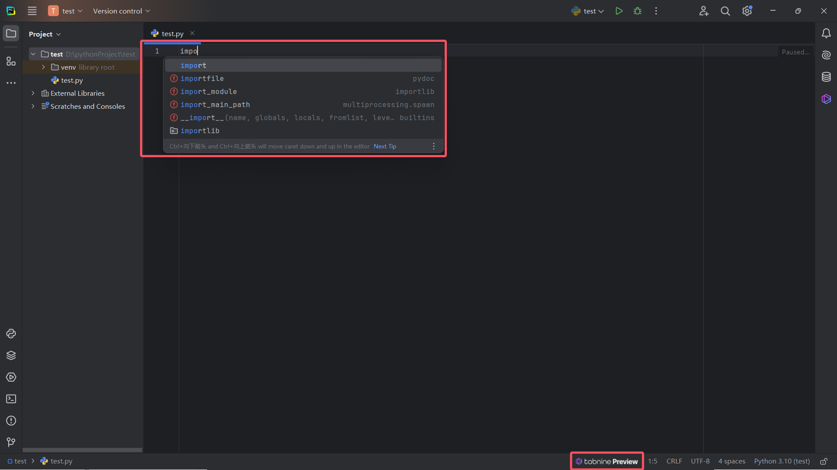Open the Git version control tool window
The image size is (837, 470).
(x=11, y=443)
